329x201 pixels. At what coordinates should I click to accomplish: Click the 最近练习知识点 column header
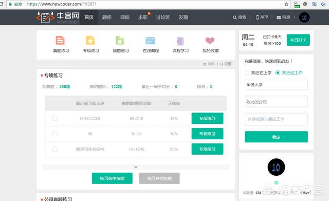90,103
